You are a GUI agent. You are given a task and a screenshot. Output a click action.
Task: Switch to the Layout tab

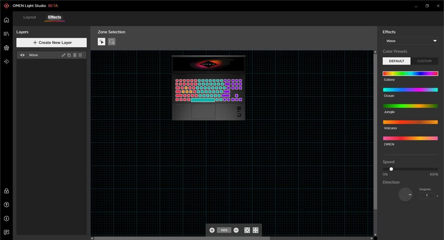pos(30,17)
